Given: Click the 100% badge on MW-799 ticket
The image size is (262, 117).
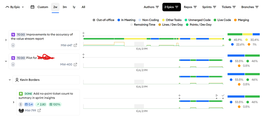Looking at the screenshot, I should coord(55,104).
